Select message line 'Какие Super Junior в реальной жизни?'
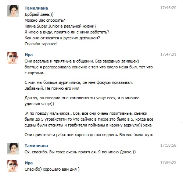 61,26
